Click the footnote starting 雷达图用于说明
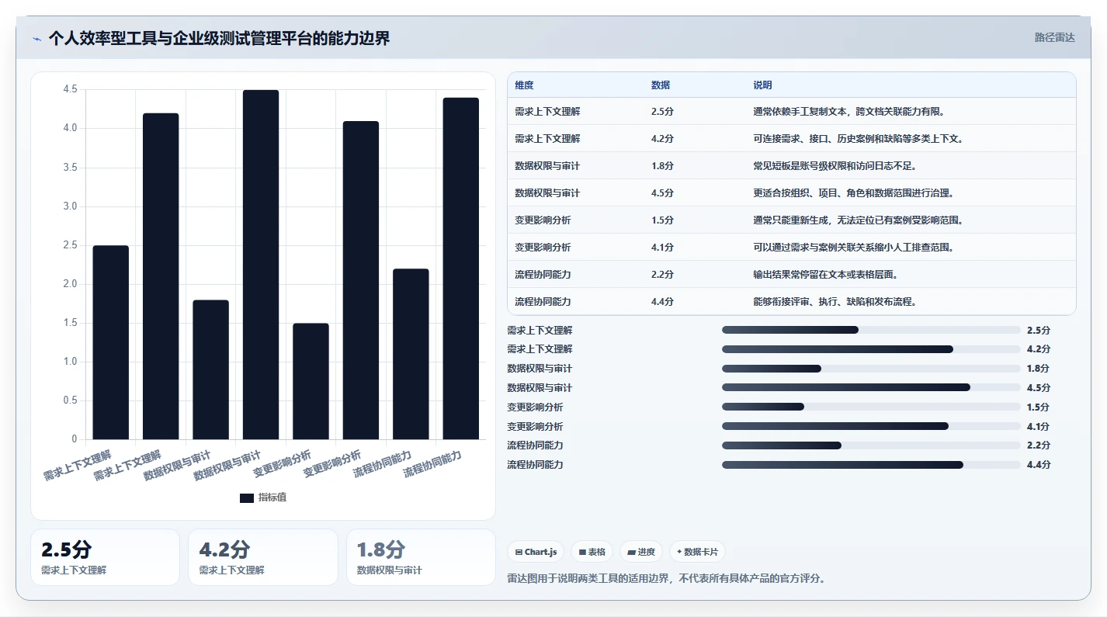This screenshot has width=1107, height=617. [x=666, y=578]
